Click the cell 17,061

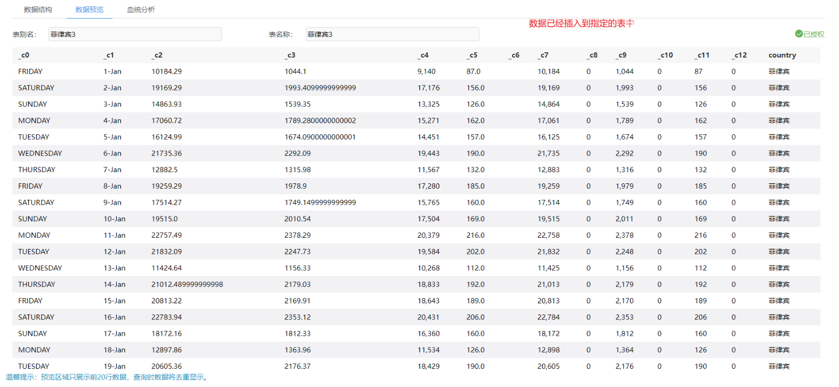(x=548, y=121)
